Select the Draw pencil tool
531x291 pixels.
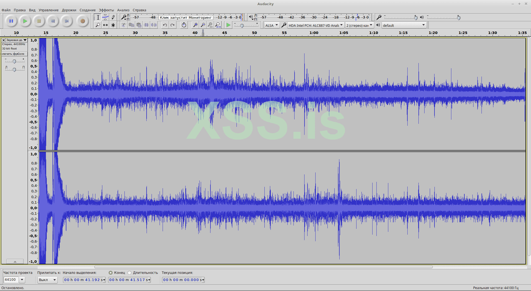point(113,17)
